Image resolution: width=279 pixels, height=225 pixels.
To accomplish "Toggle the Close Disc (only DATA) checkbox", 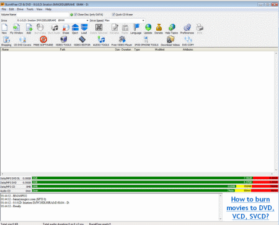I will tap(76, 14).
